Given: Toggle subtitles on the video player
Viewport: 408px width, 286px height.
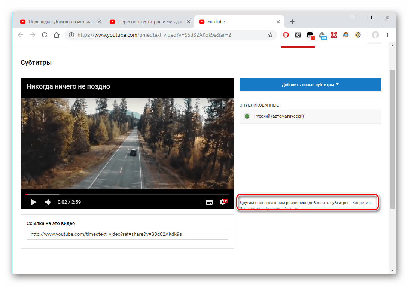Looking at the screenshot, I should tap(209, 202).
